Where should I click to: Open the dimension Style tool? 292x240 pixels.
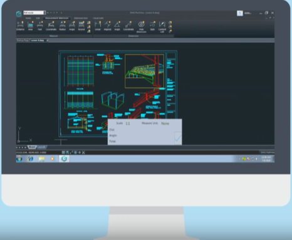(152, 26)
